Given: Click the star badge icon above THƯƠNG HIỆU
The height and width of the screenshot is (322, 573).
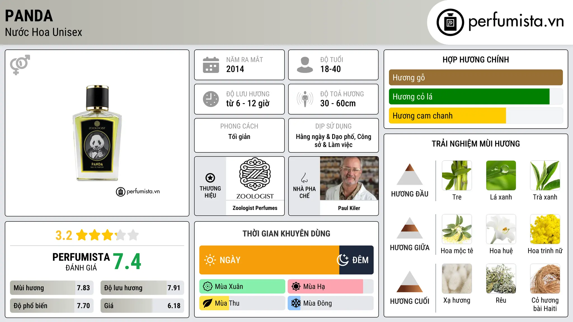Looking at the screenshot, I should 210,177.
